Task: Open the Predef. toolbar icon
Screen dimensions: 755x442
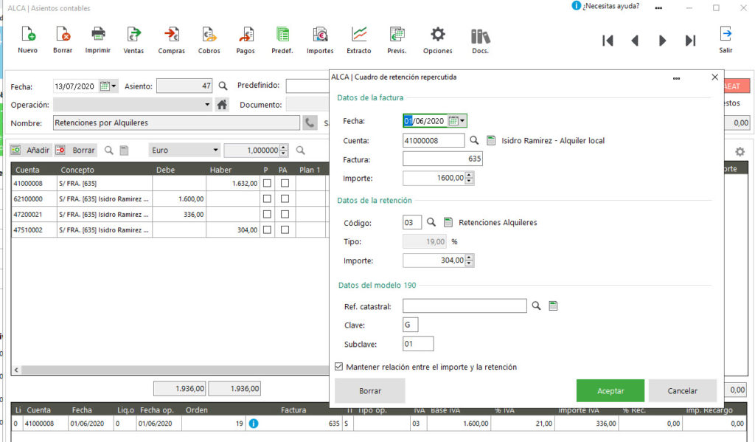Action: tap(282, 40)
